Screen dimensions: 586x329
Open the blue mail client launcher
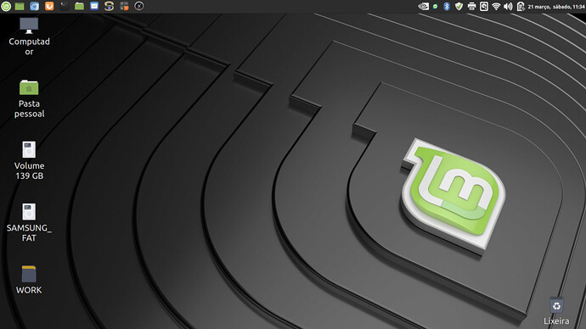[x=94, y=6]
